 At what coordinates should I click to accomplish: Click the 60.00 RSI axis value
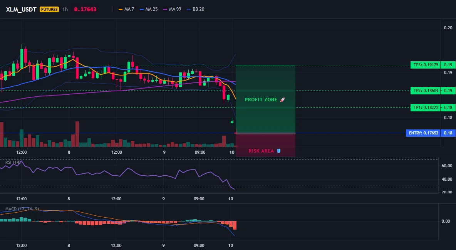point(447,166)
